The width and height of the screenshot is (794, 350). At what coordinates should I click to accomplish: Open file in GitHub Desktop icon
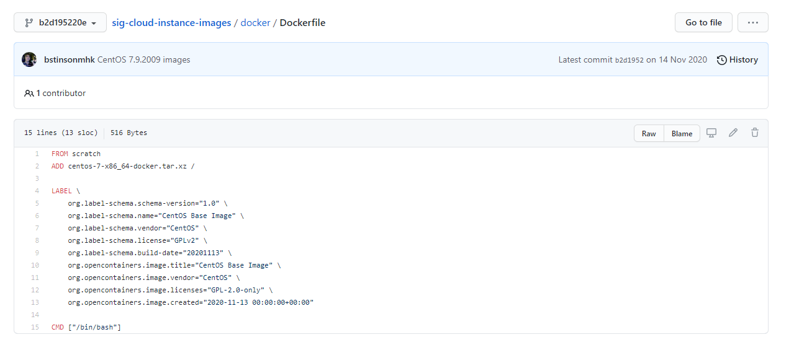[711, 133]
